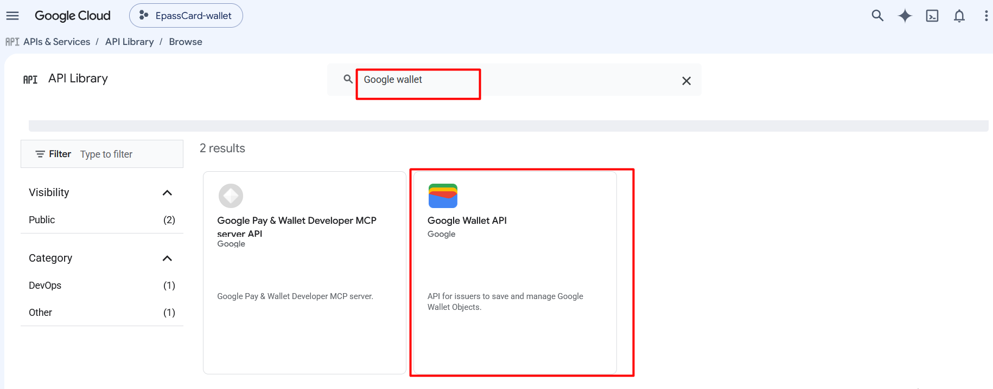Focus the Google wallet search field

point(515,80)
